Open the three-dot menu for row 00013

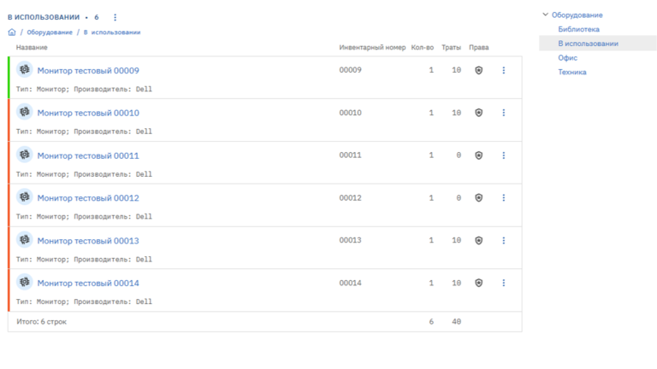pyautogui.click(x=504, y=241)
